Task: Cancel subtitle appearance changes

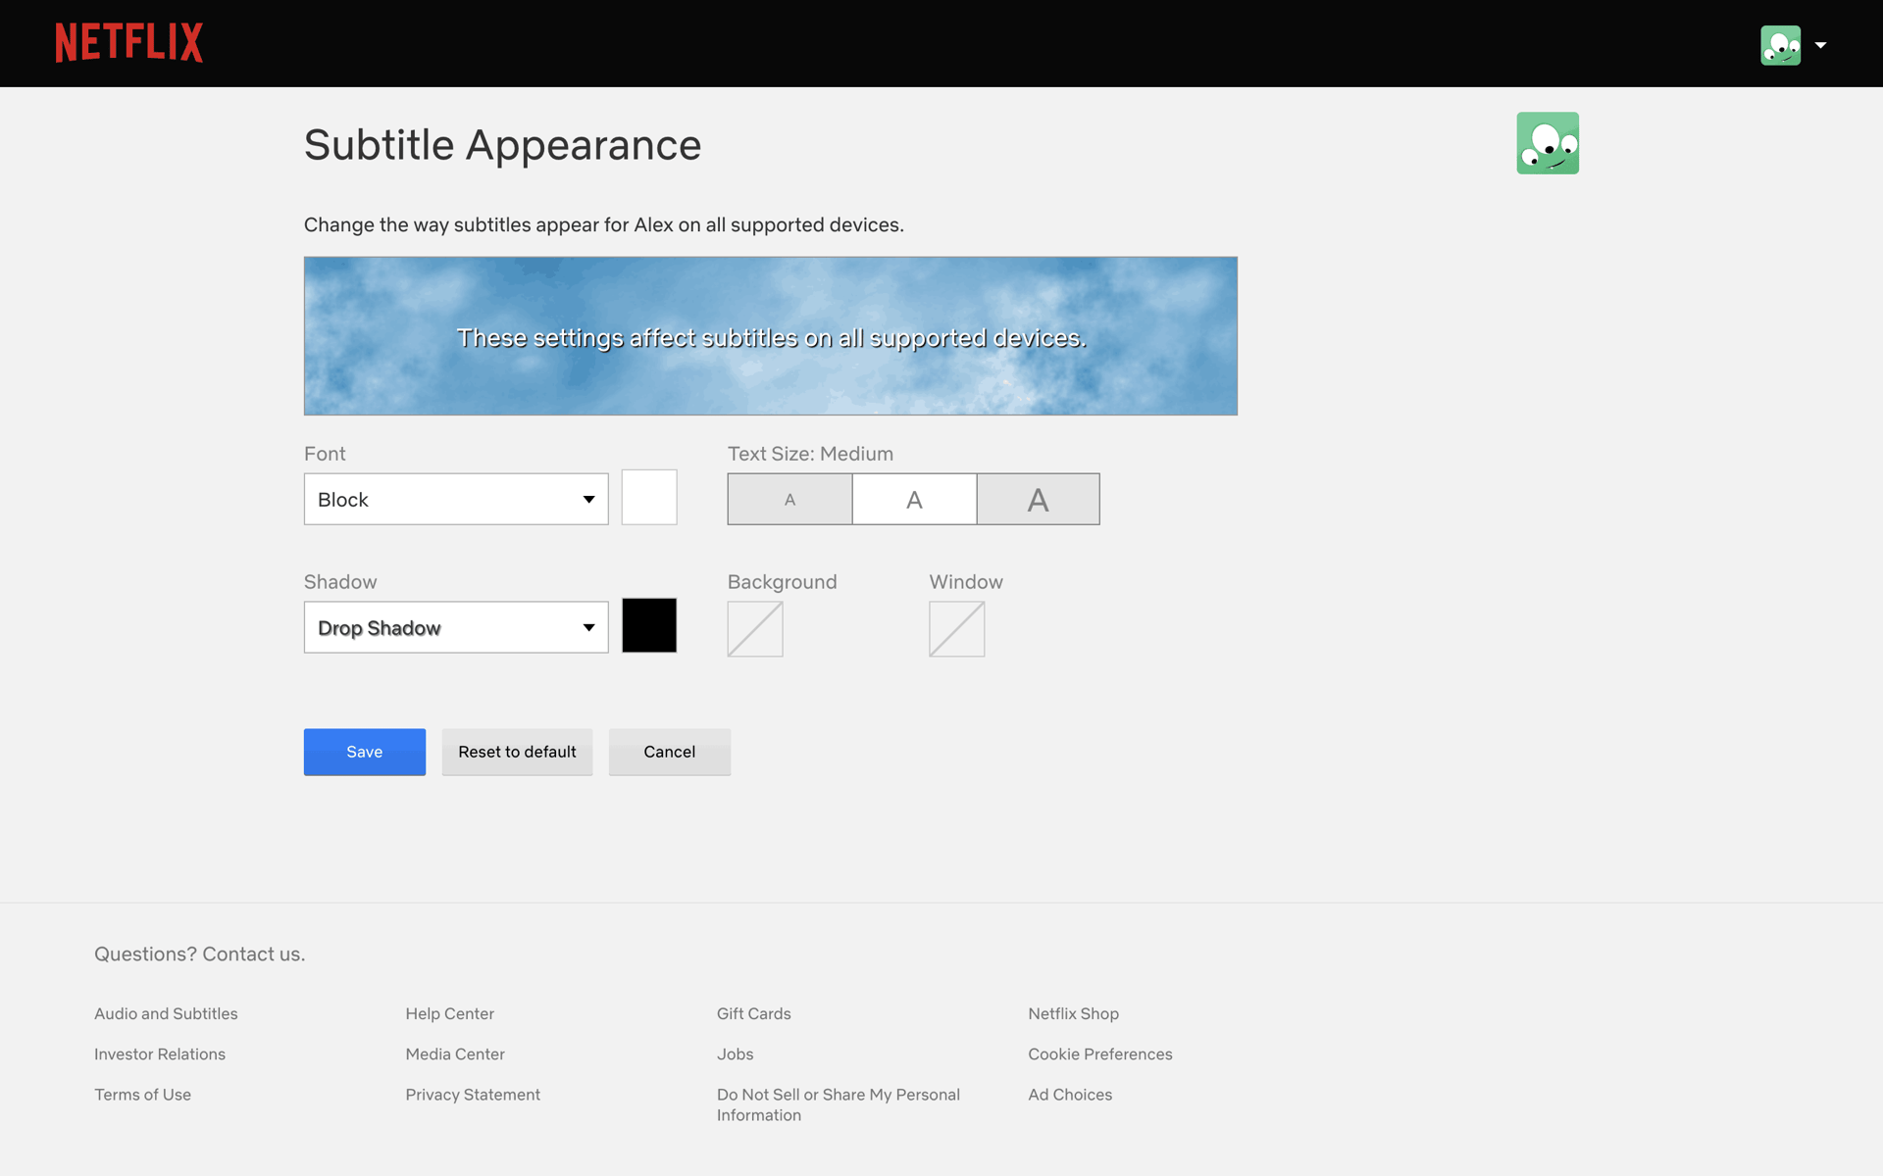Action: click(x=670, y=752)
